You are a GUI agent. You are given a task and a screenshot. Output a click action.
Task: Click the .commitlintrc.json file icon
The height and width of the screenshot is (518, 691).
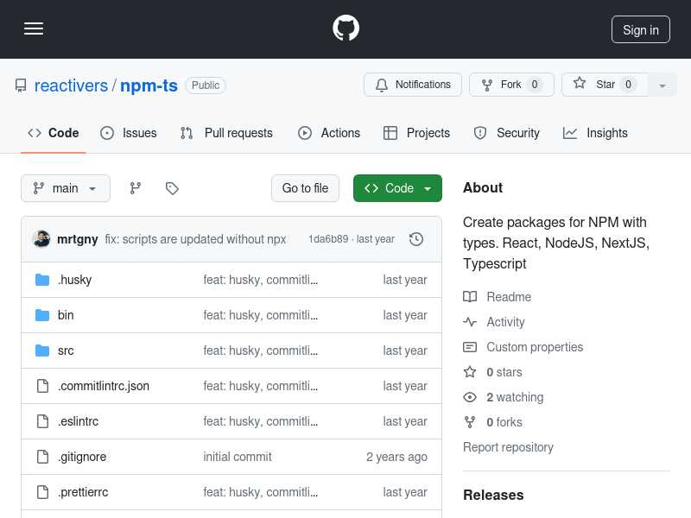pyautogui.click(x=42, y=386)
